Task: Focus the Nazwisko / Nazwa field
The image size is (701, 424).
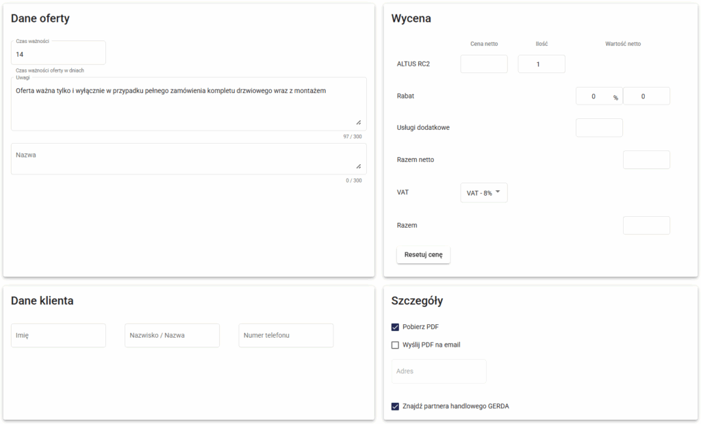Action: (x=172, y=336)
